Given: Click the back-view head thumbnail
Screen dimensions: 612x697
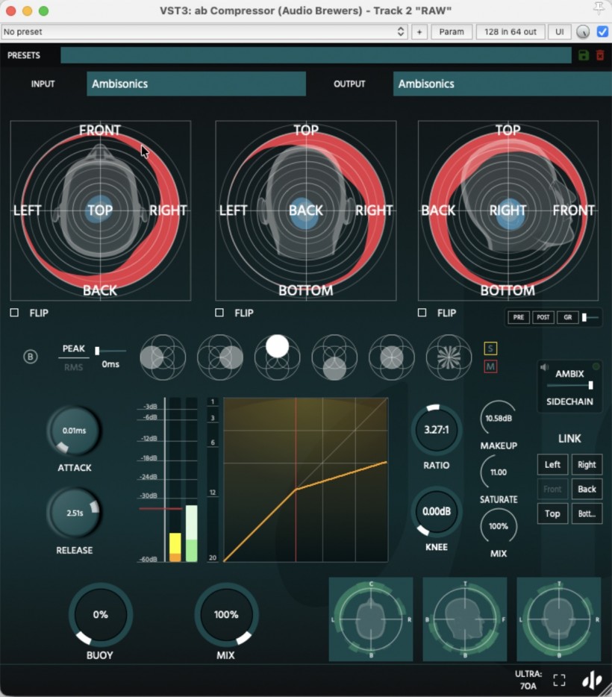Looking at the screenshot, I should pyautogui.click(x=559, y=619).
